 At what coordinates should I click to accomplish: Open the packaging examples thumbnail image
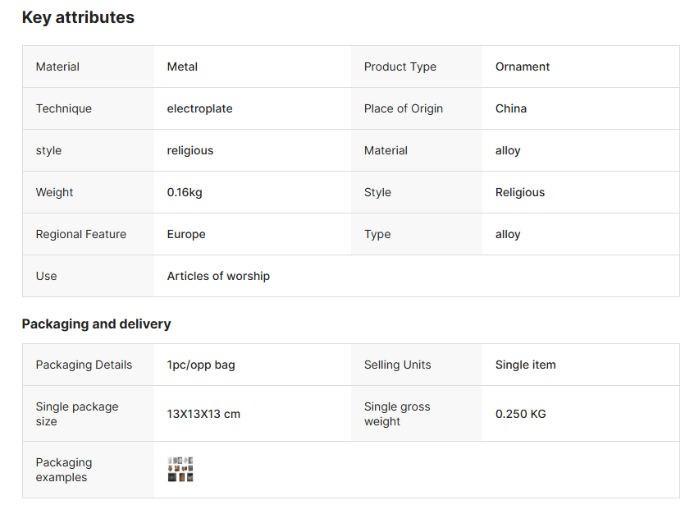(x=180, y=470)
